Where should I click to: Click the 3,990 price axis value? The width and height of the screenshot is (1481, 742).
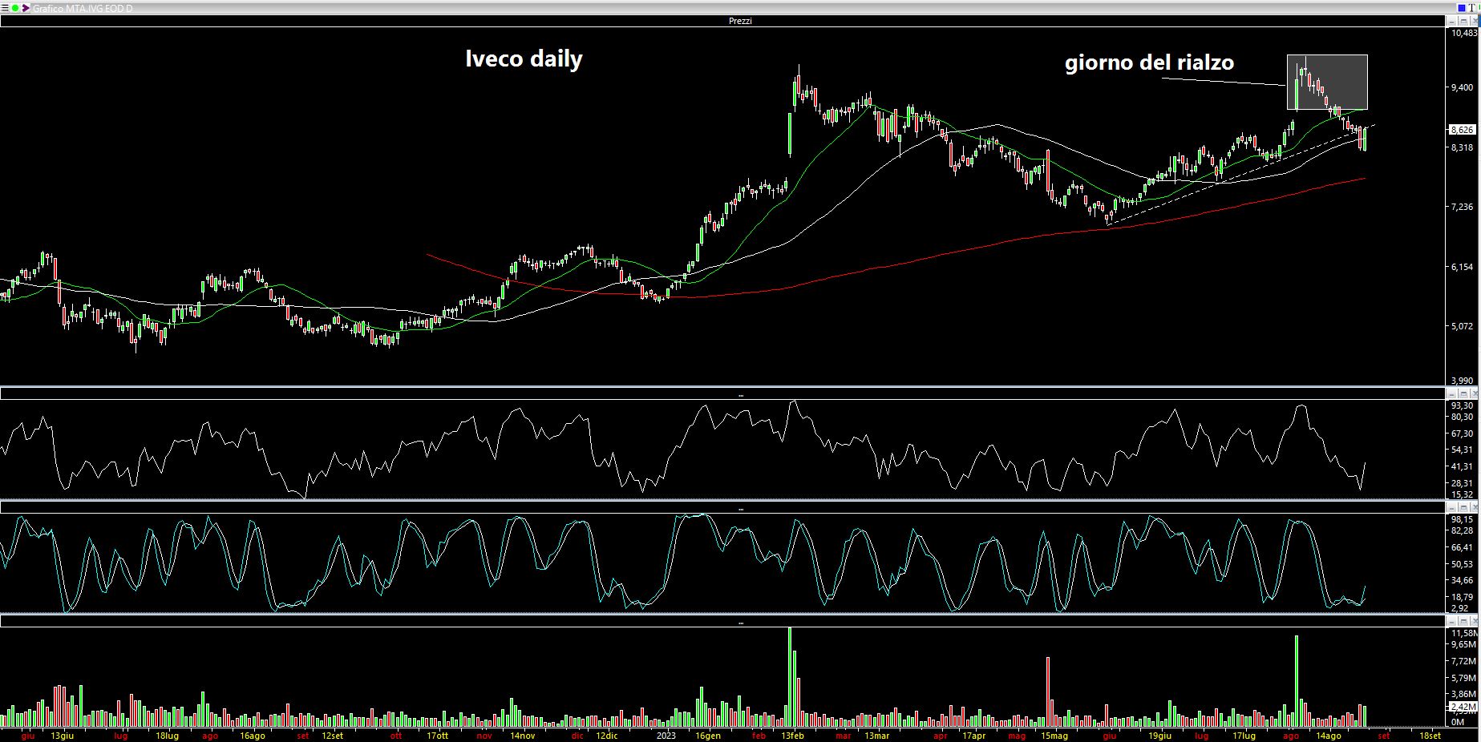(x=1463, y=381)
